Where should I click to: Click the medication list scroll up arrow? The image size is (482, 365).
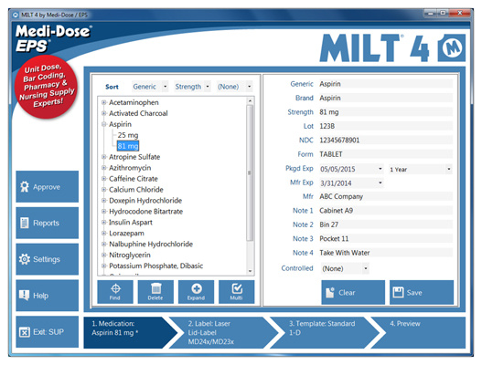[x=250, y=100]
